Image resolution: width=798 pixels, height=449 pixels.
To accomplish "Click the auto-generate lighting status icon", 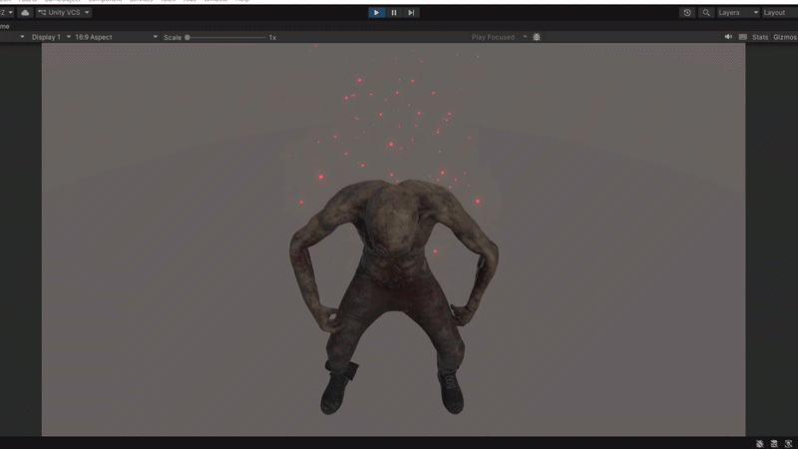I will [788, 444].
